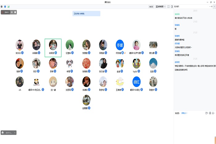
Task: Open the blue security shield icon
Action: click(x=5, y=6)
